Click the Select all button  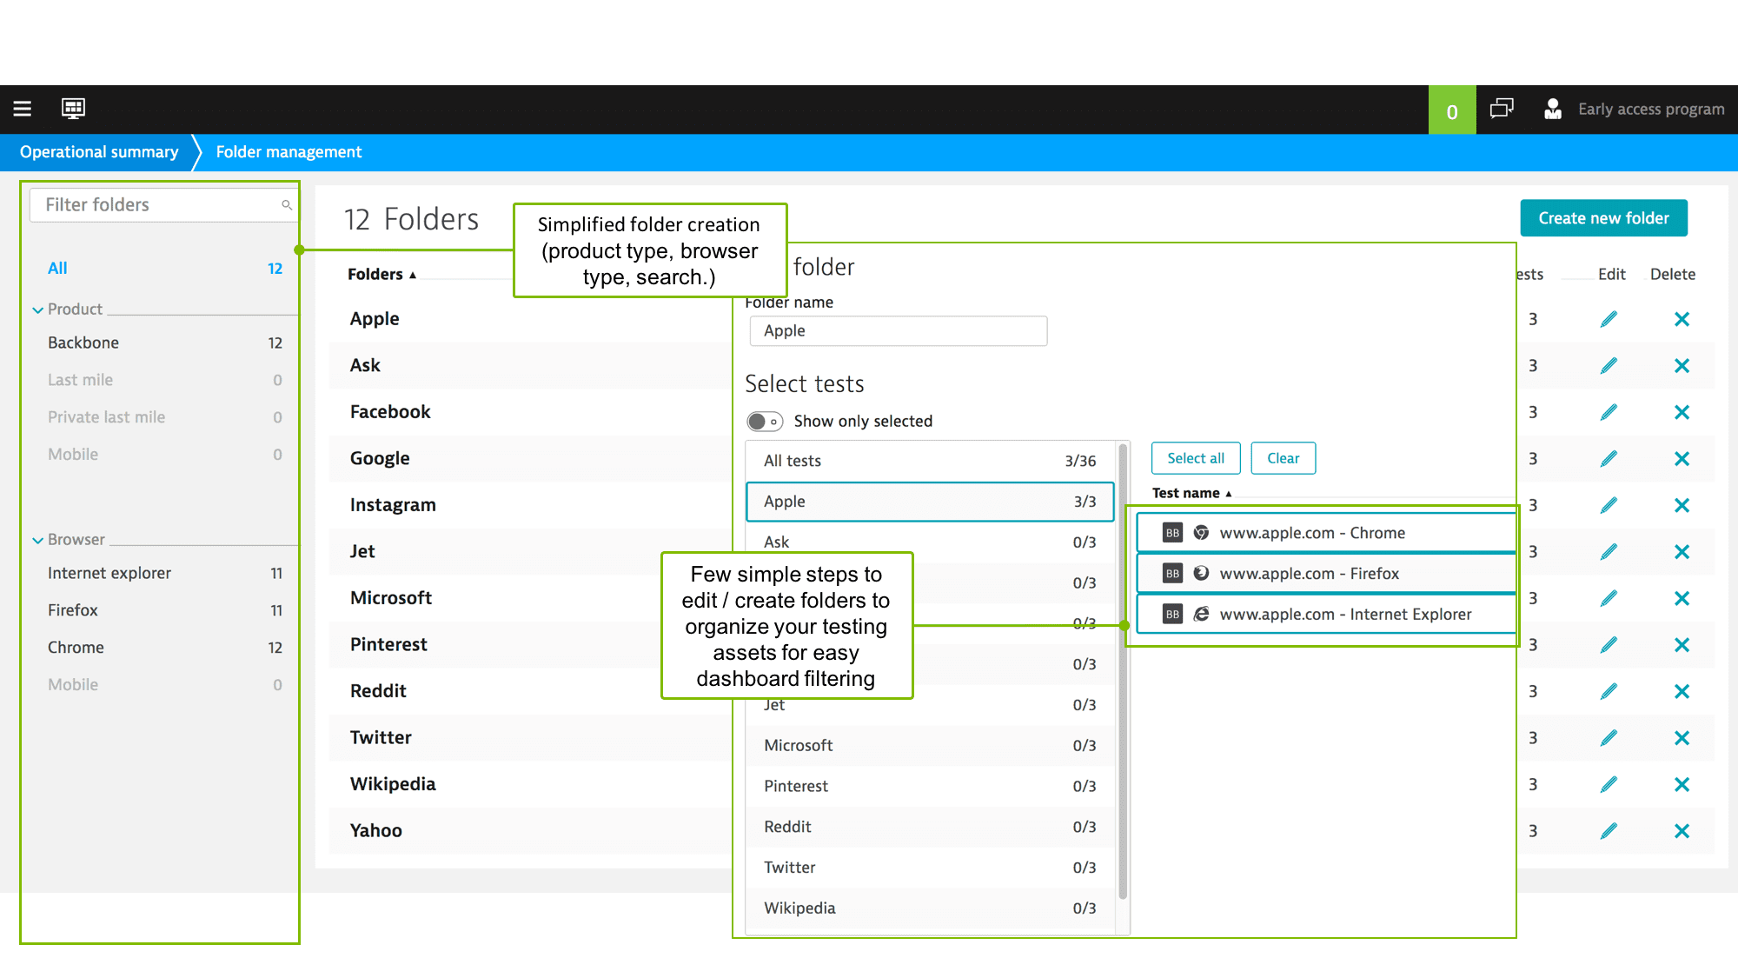(x=1196, y=458)
